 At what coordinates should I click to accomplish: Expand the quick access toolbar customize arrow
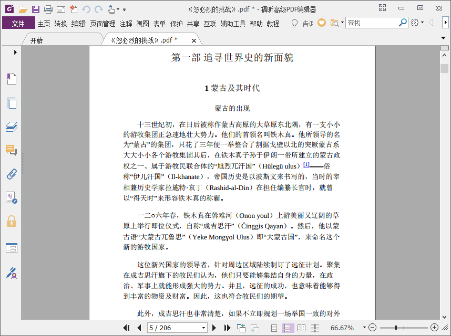[124, 9]
